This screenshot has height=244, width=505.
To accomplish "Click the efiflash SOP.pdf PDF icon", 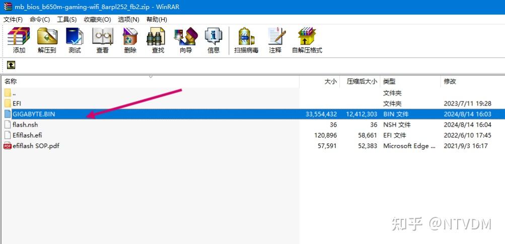I will pos(8,146).
